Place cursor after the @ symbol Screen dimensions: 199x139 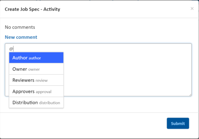tap(13, 49)
